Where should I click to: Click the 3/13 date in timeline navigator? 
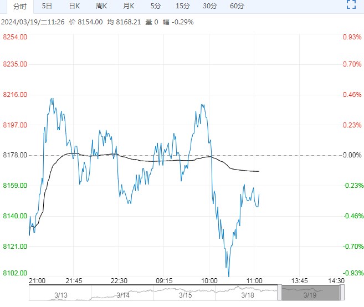60,295
